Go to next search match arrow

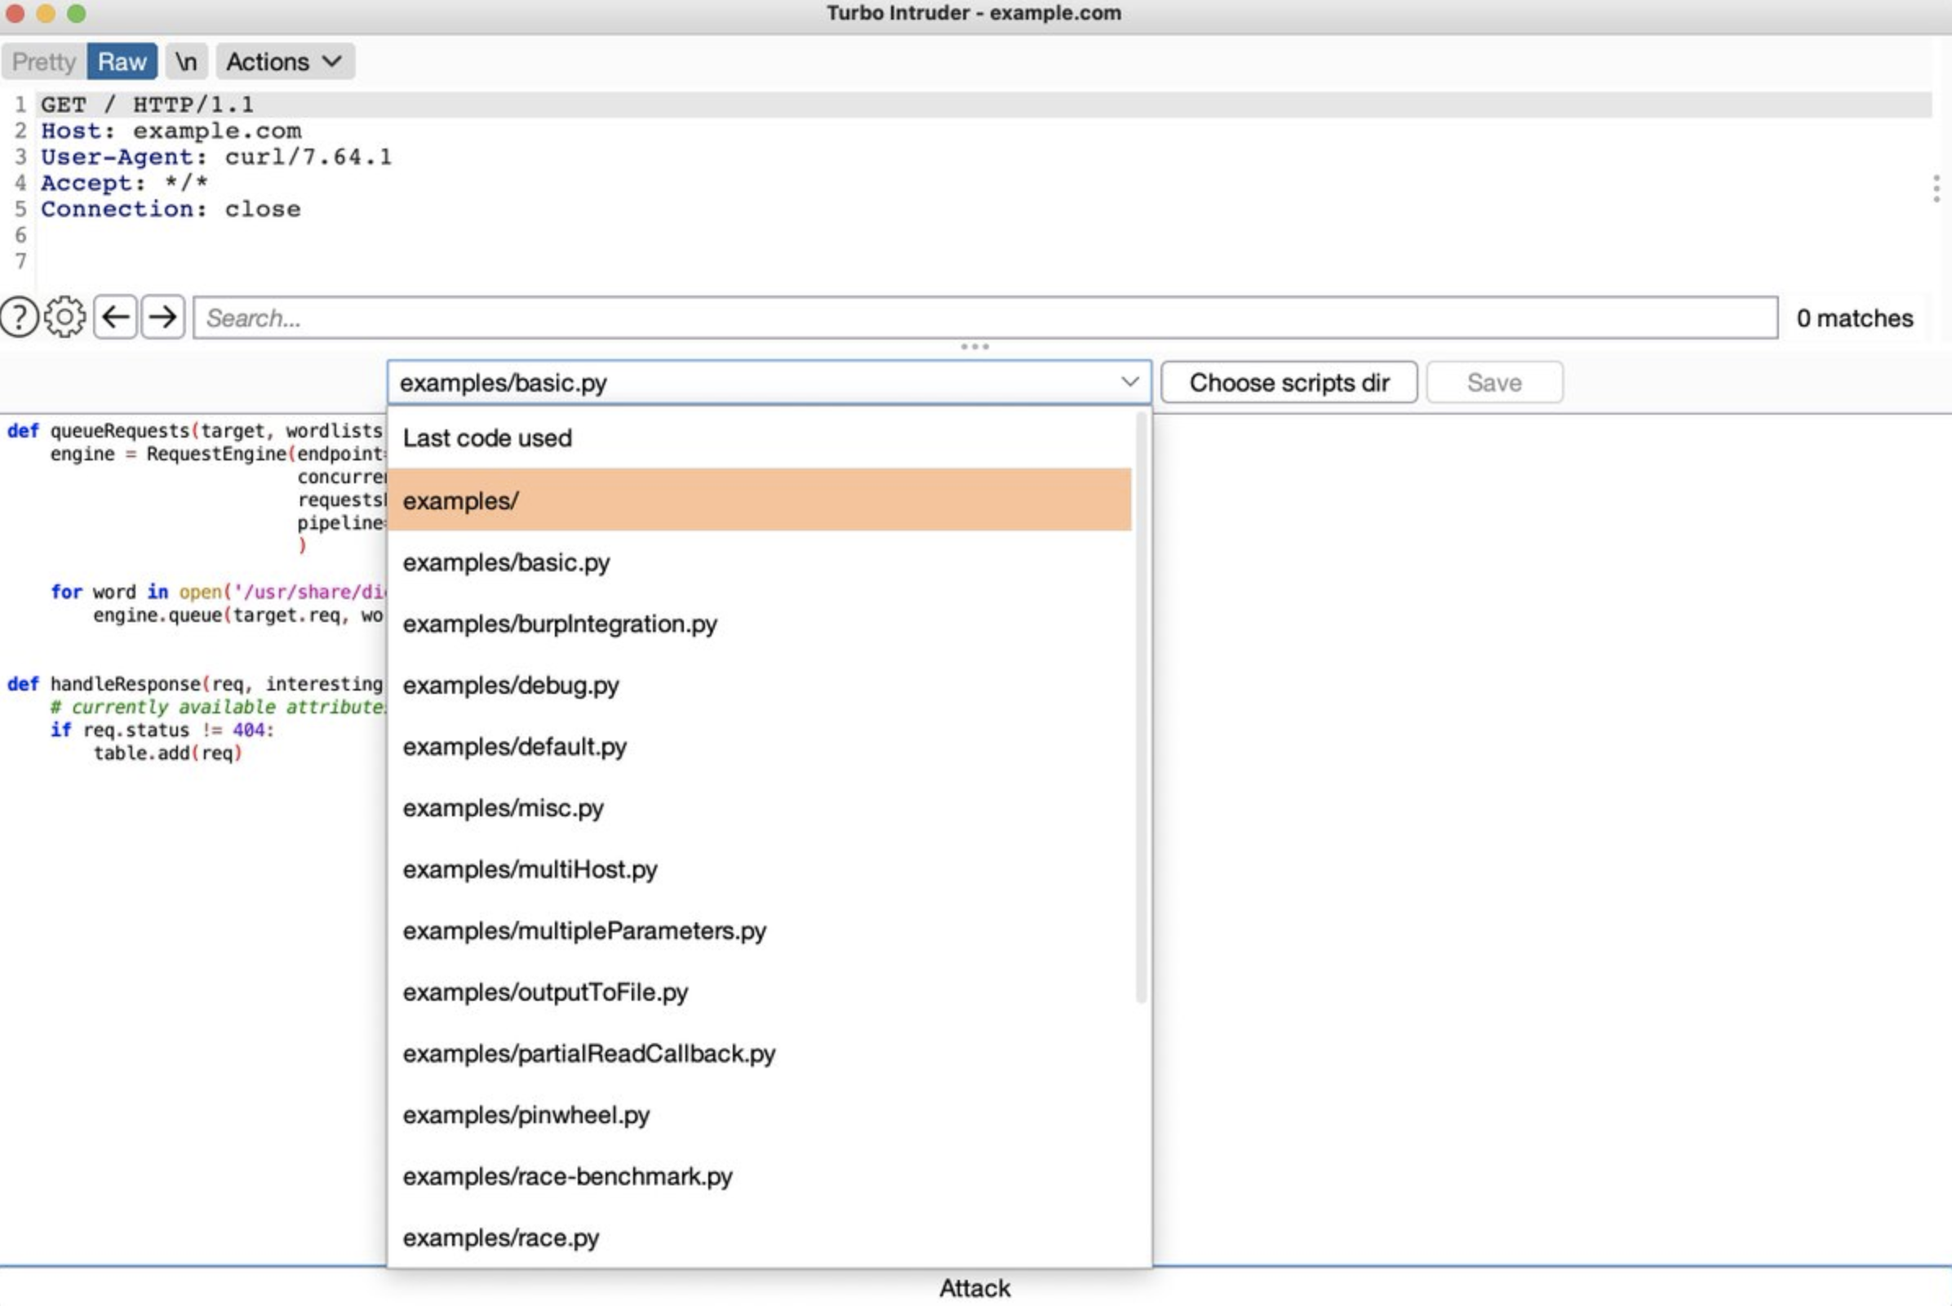point(162,318)
